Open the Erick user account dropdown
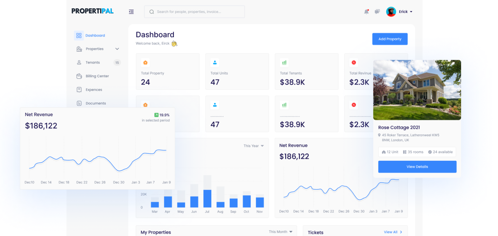This screenshot has width=498, height=236. (405, 12)
